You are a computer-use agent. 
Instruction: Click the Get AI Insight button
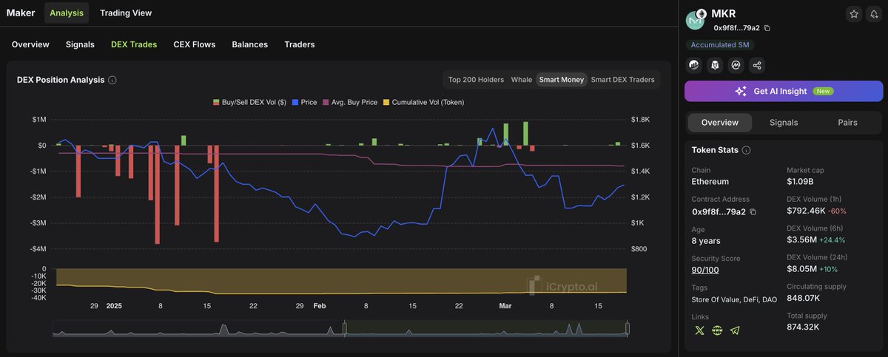(784, 91)
